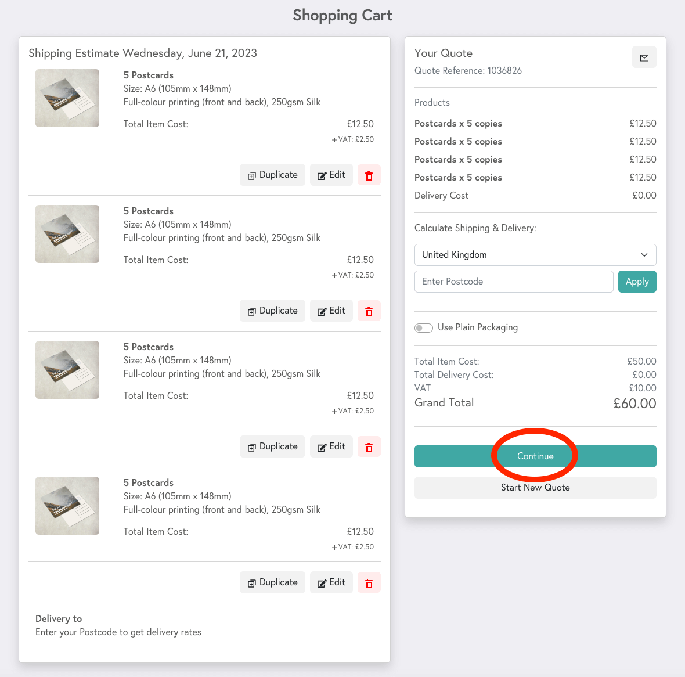Click the first postcard thumbnail image
Image resolution: width=685 pixels, height=677 pixels.
tap(67, 98)
